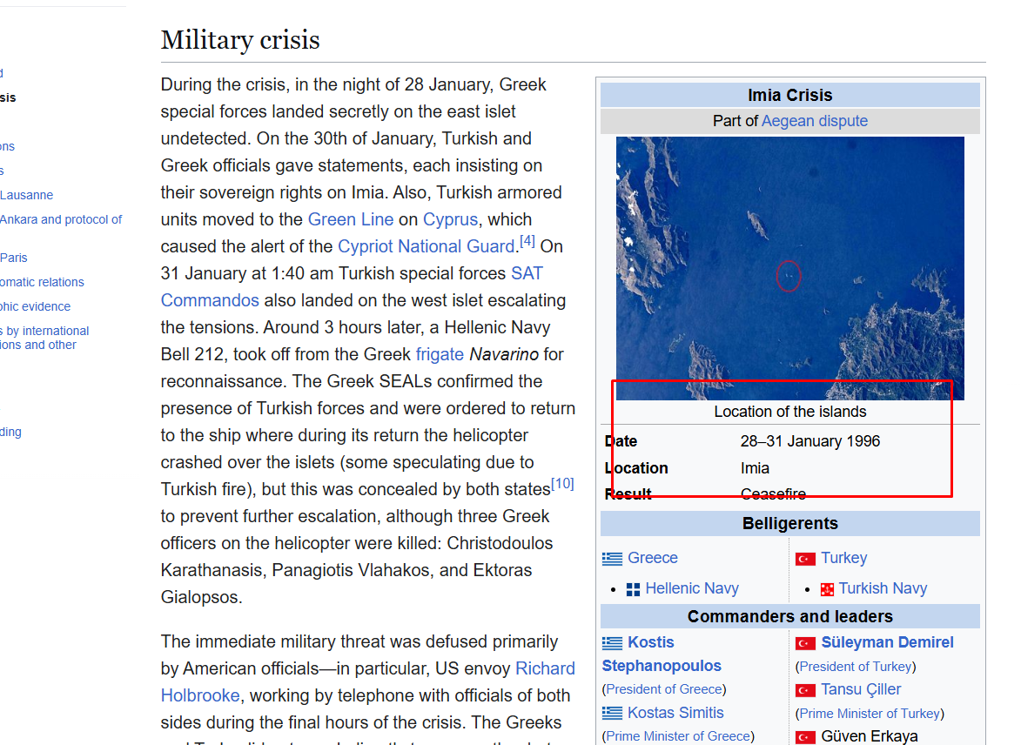Click the date value 28–31 January 1996
The image size is (1021, 745).
pyautogui.click(x=810, y=441)
